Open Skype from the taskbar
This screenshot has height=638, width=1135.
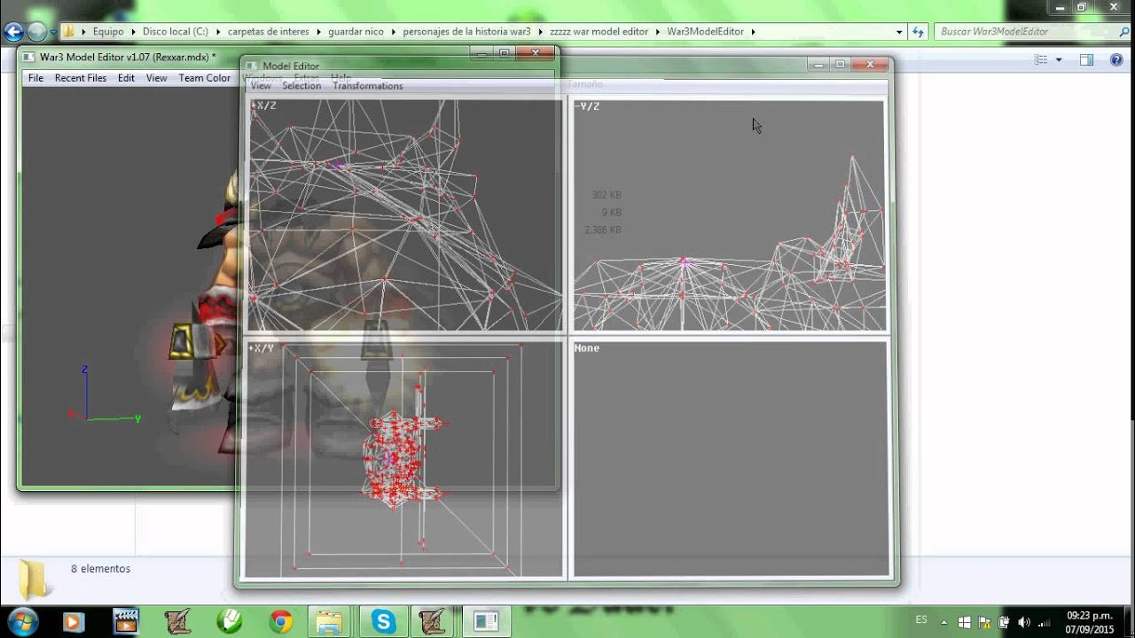point(384,622)
